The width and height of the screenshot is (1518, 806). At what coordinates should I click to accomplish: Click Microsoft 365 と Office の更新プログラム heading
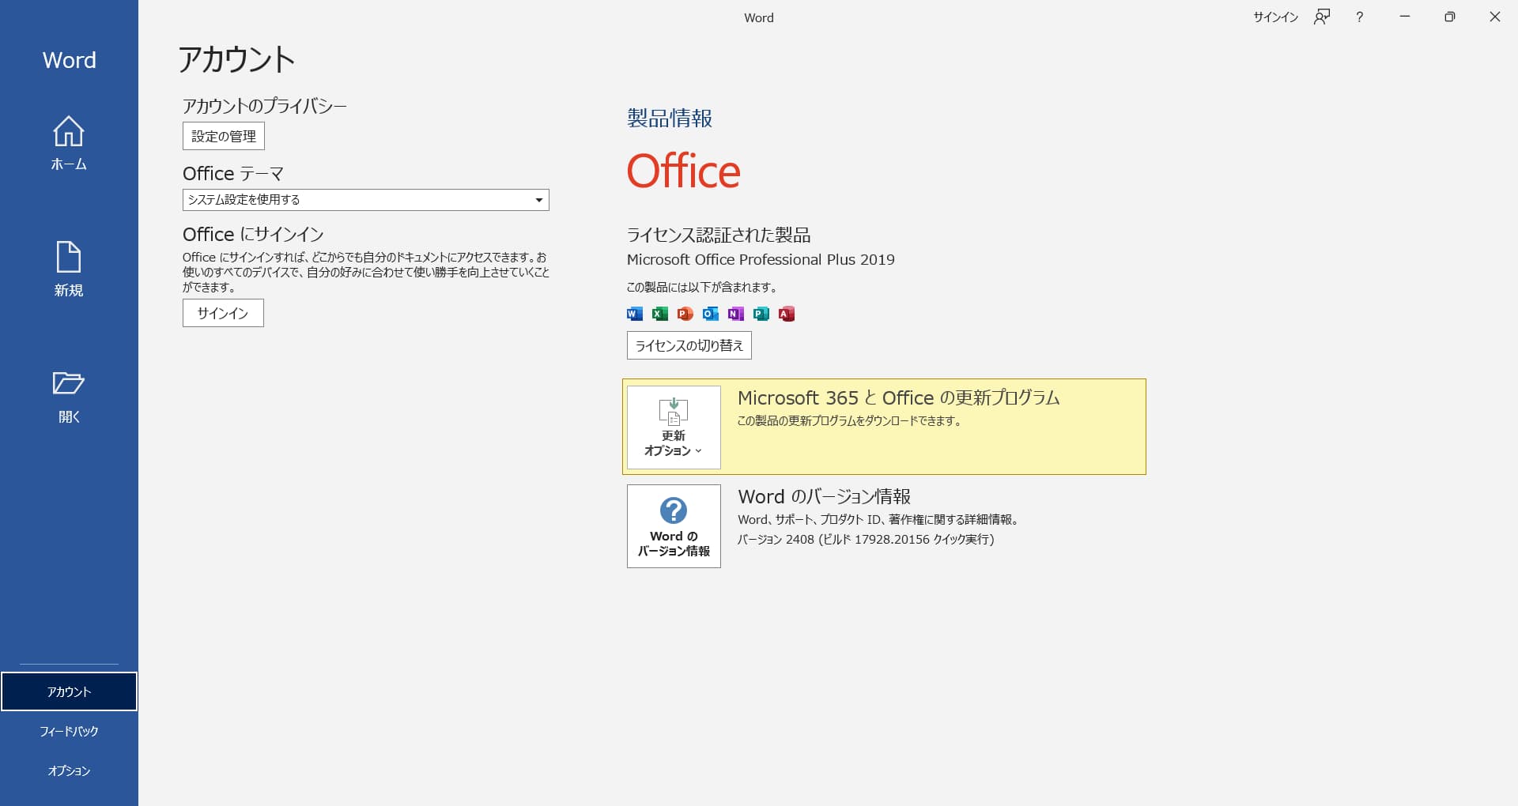pyautogui.click(x=898, y=397)
